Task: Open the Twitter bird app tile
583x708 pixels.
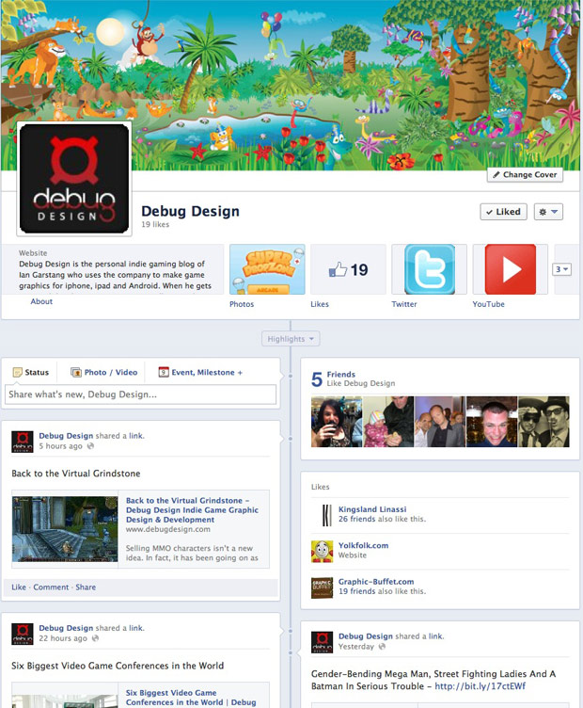Action: (x=429, y=269)
